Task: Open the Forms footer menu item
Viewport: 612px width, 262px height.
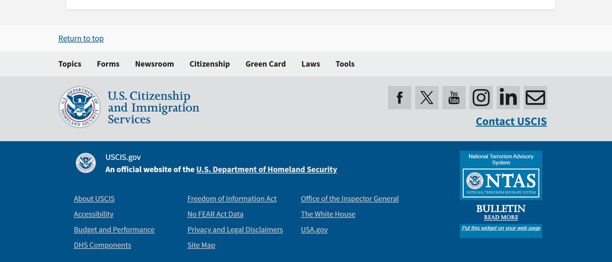Action: (108, 64)
